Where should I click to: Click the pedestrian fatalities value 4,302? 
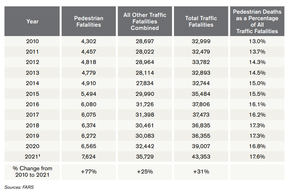point(89,41)
